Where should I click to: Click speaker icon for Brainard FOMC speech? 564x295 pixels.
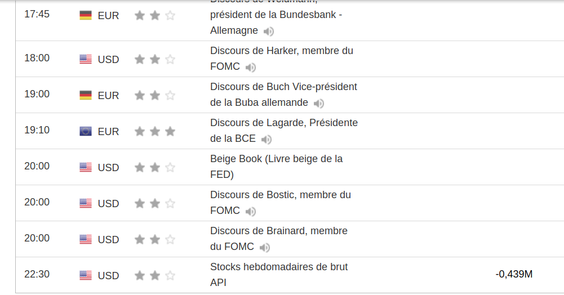[265, 248]
